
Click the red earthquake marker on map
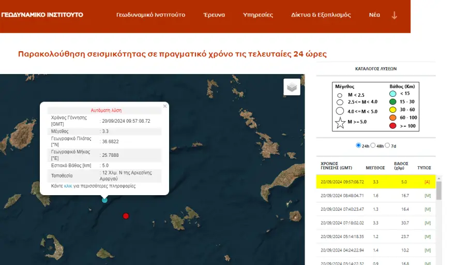click(126, 216)
